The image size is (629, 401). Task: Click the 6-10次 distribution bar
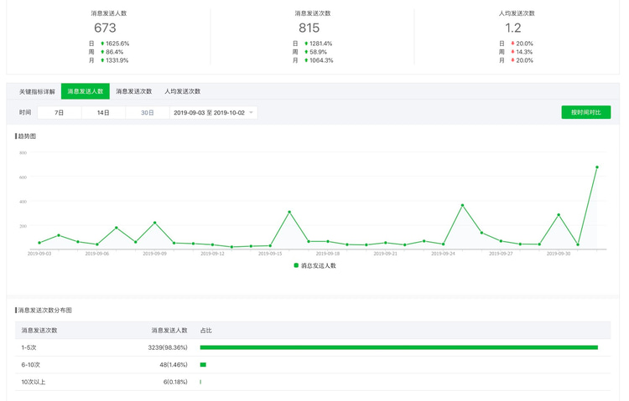203,365
